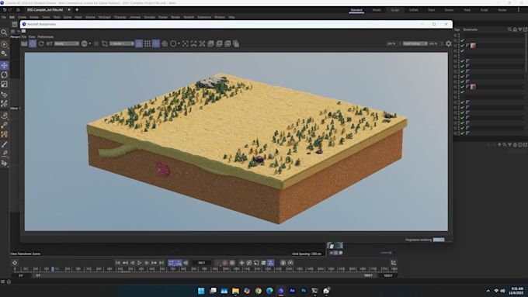
Task: Switch to the Standard layout tab
Action: (x=356, y=10)
